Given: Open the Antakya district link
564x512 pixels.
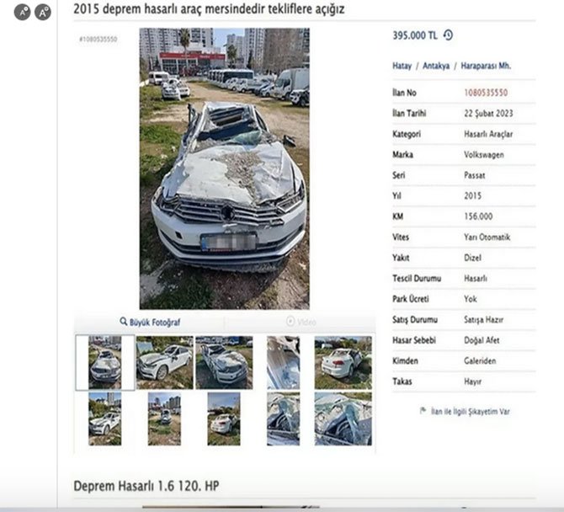Looking at the screenshot, I should tap(436, 66).
